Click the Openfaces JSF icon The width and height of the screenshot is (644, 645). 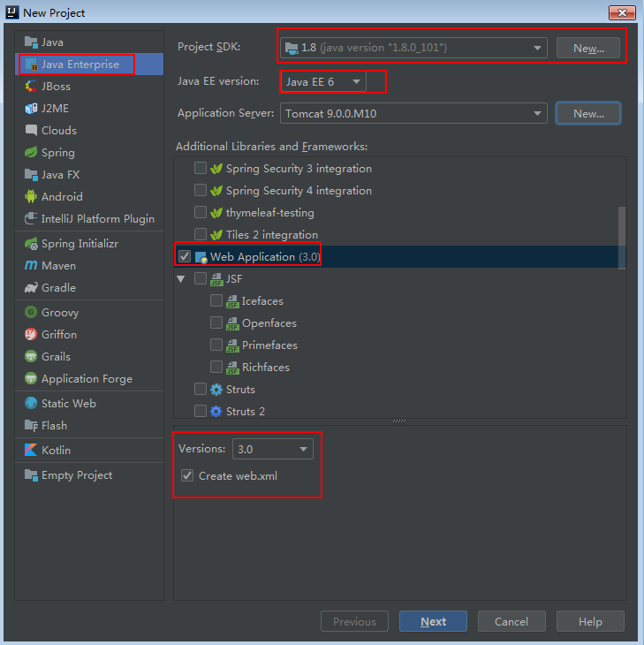click(232, 323)
